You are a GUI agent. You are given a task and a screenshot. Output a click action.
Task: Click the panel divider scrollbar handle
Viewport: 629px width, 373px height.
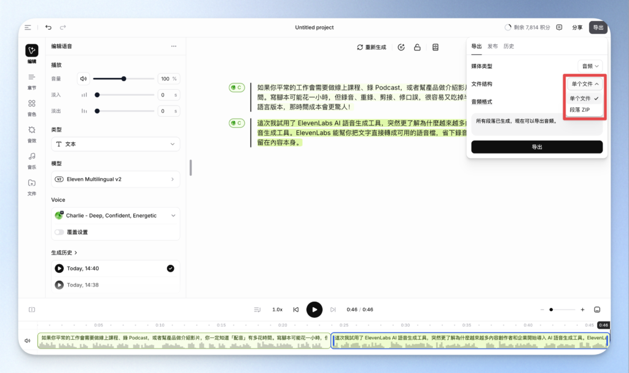190,167
